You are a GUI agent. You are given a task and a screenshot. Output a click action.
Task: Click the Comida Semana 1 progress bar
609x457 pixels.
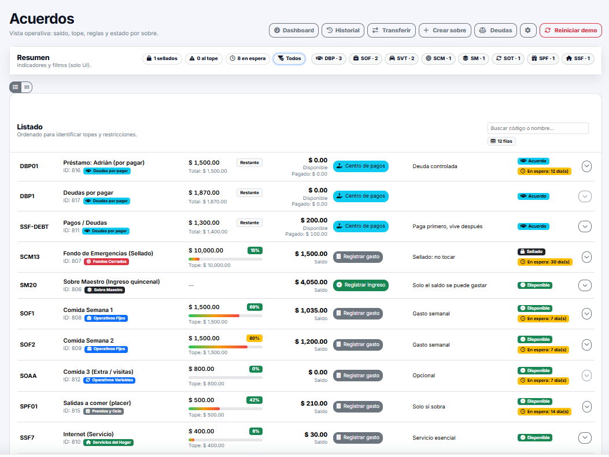[x=225, y=316]
